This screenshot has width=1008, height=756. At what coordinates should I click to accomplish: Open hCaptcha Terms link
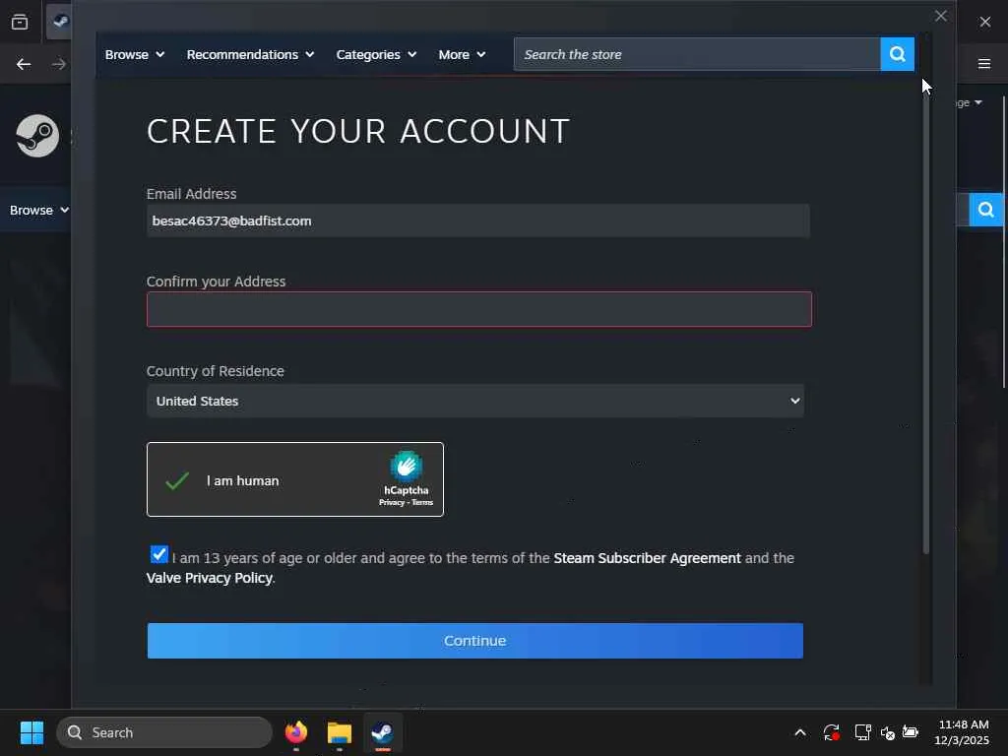pos(422,503)
